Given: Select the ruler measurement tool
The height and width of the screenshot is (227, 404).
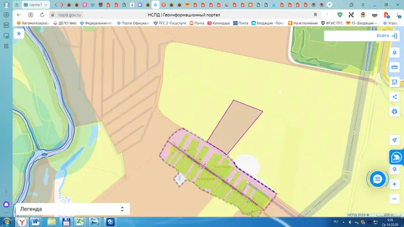Looking at the screenshot, I should coord(395,67).
